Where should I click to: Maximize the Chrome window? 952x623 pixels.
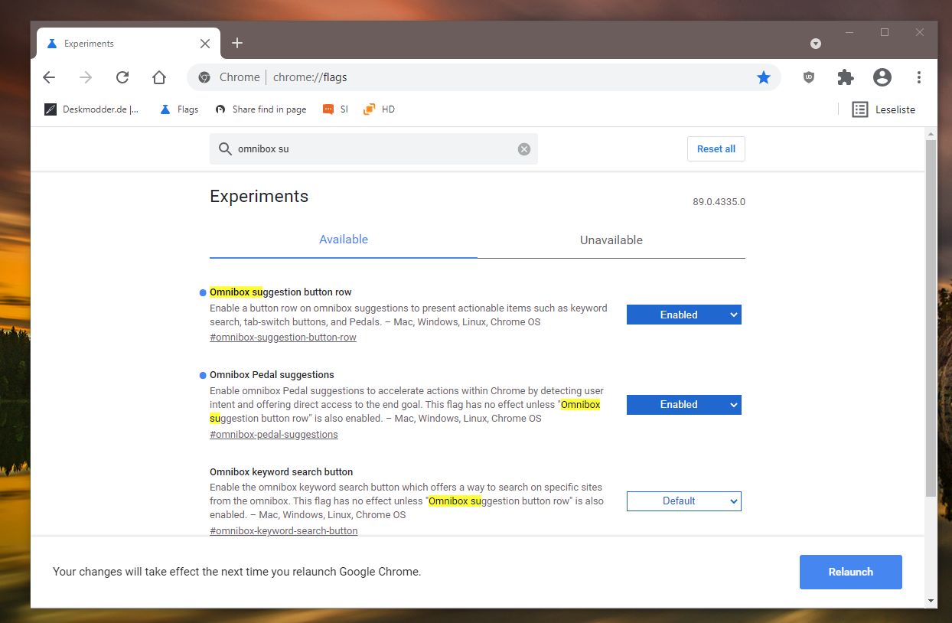(885, 32)
